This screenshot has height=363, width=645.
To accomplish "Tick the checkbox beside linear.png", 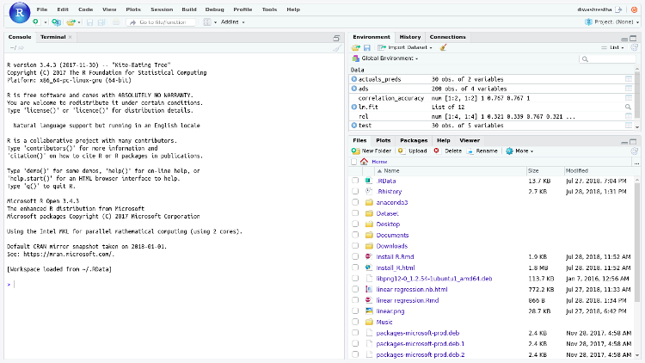I will tap(355, 311).
